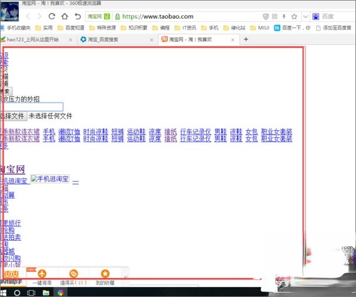Click the browser forward arrow
This screenshot has width=356, height=297.
coord(39,16)
